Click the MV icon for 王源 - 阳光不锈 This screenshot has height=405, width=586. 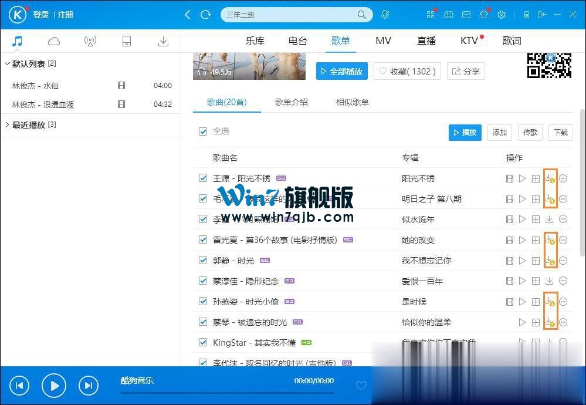pos(509,178)
